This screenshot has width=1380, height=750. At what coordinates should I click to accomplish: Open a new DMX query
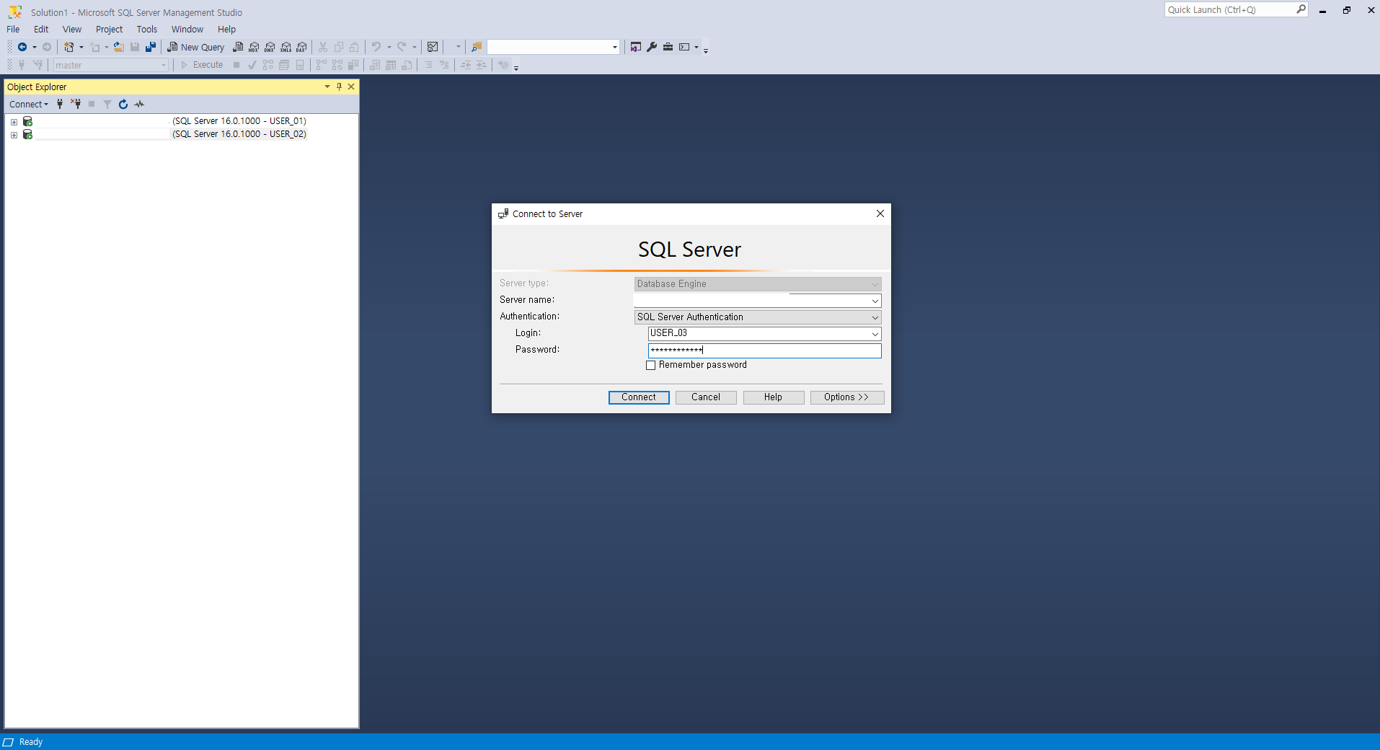click(270, 47)
